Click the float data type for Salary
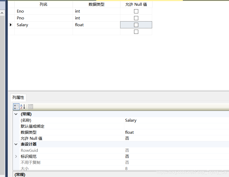This screenshot has width=229, height=177. (x=96, y=25)
